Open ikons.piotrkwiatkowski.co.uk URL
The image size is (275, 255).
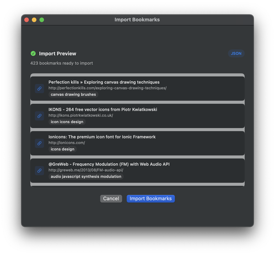(x=80, y=115)
